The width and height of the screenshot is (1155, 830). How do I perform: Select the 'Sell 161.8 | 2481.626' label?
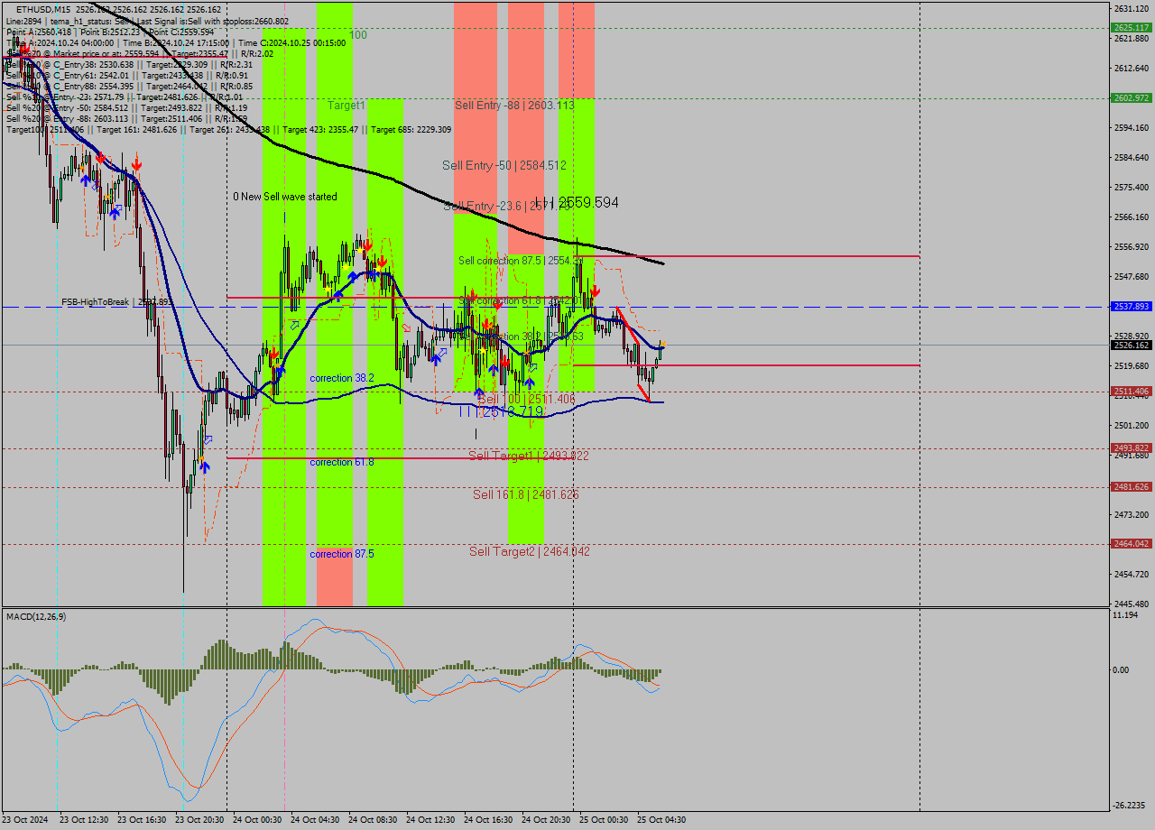526,495
